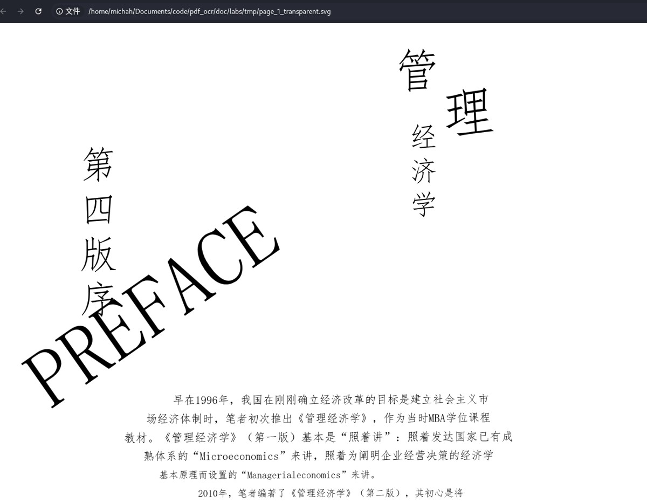Open the file info icon labeled 文件

click(x=68, y=11)
